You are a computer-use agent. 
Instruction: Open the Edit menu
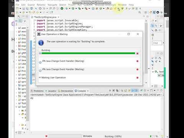(23, 5)
